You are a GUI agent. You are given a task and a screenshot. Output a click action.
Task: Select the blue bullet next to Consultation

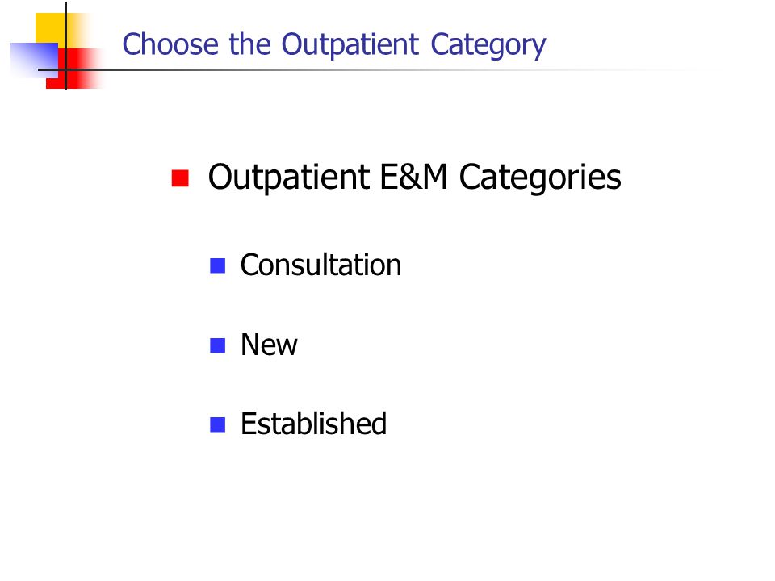click(217, 265)
